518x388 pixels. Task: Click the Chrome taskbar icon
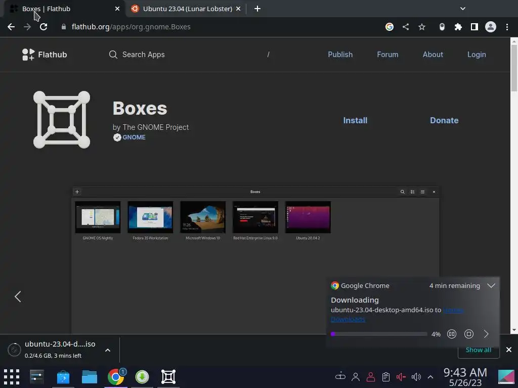[x=116, y=377]
